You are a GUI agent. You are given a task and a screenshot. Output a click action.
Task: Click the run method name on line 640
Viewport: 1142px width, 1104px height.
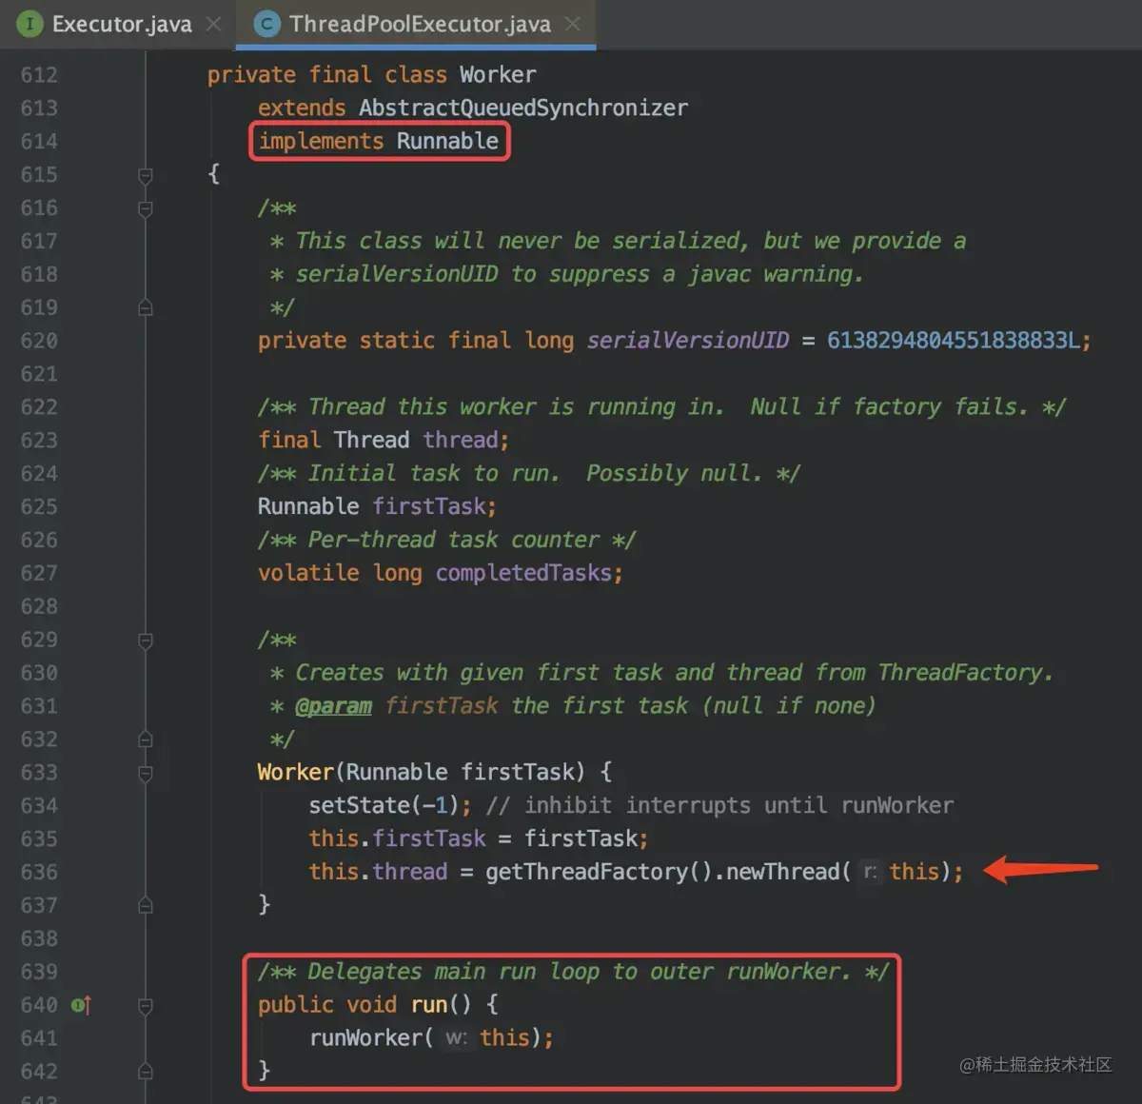tap(429, 1005)
